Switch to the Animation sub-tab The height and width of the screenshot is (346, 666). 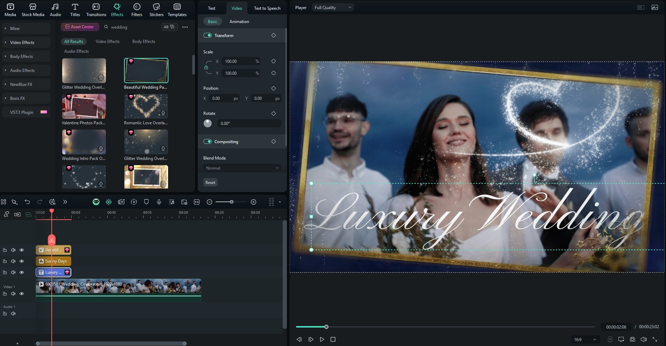coord(239,21)
